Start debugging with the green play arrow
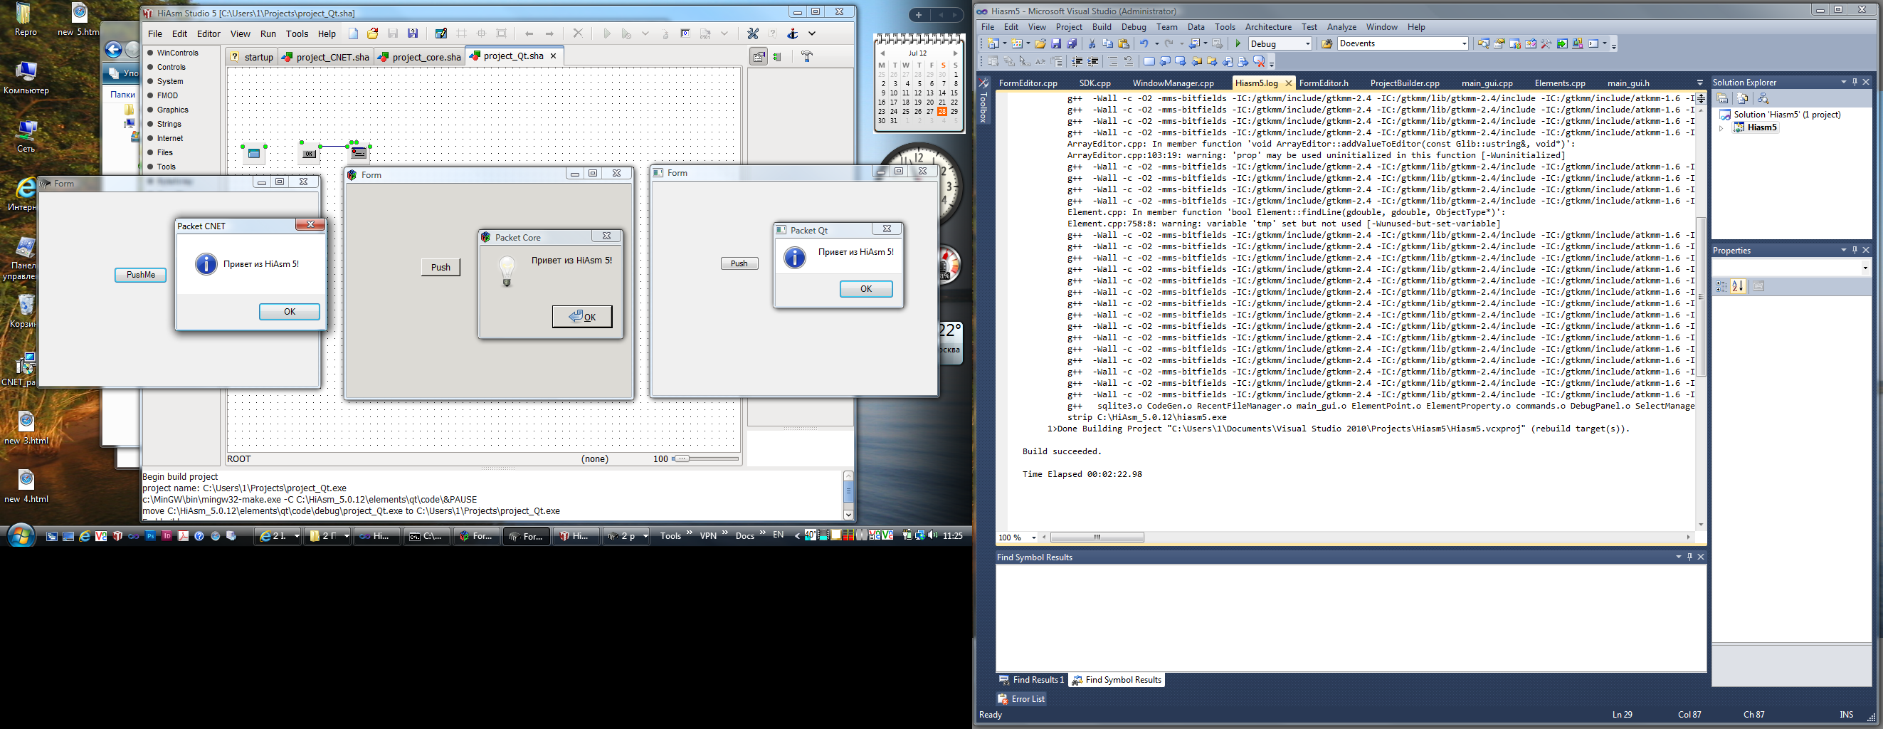 point(1238,44)
